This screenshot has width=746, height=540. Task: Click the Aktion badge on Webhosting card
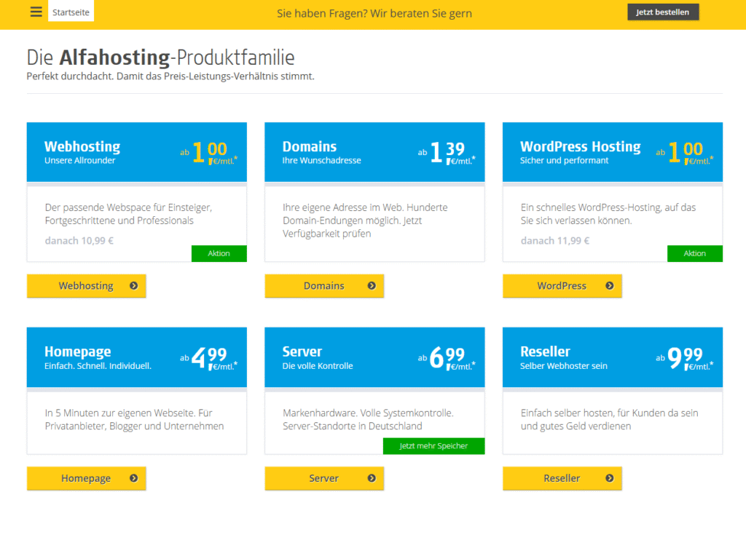[x=219, y=253]
